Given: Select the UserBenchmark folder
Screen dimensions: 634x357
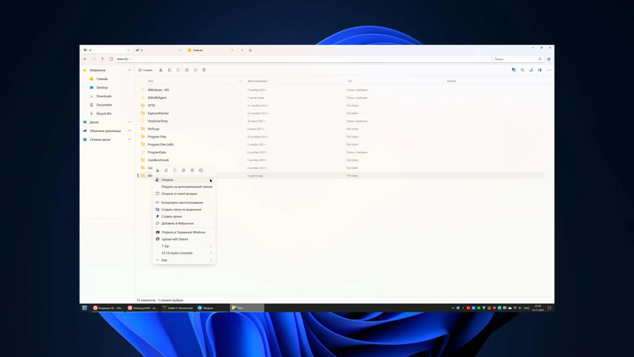Looking at the screenshot, I should tap(341, 160).
